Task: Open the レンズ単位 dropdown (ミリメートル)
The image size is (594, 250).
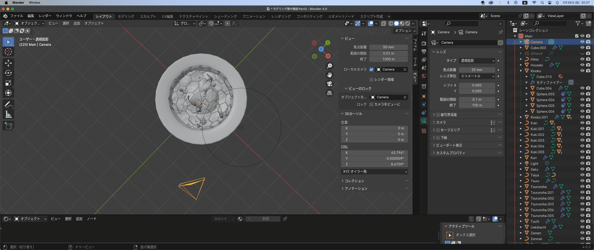Action: tap(477, 76)
